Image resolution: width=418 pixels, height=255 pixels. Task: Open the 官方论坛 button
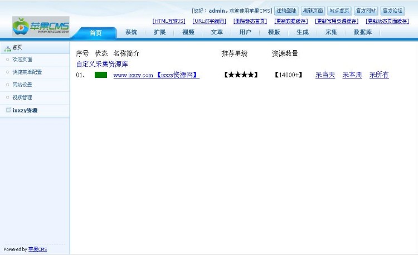pos(392,11)
